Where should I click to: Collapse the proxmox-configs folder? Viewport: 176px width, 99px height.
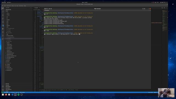[10, 36]
